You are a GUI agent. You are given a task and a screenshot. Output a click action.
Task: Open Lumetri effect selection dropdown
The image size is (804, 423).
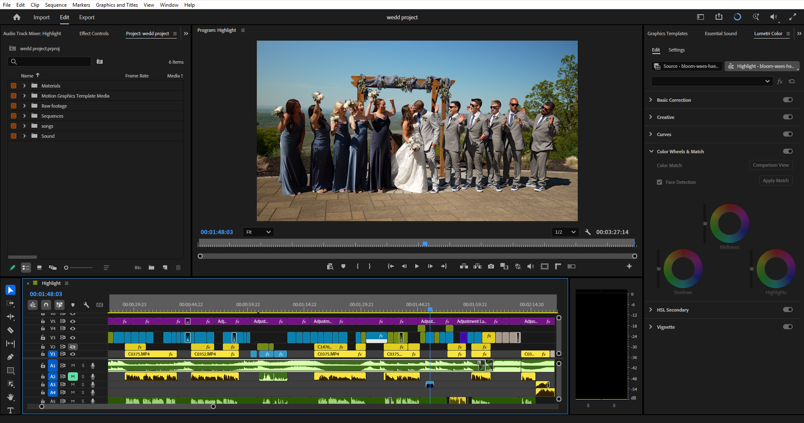click(712, 81)
